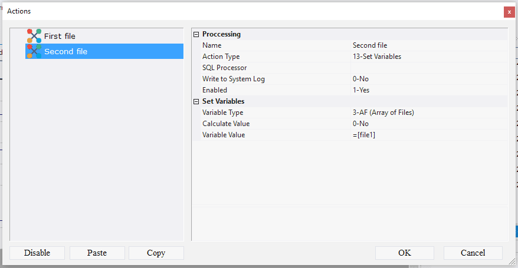Screen dimensions: 518x268
Task: Edit the Variable Value field
Action: point(428,135)
